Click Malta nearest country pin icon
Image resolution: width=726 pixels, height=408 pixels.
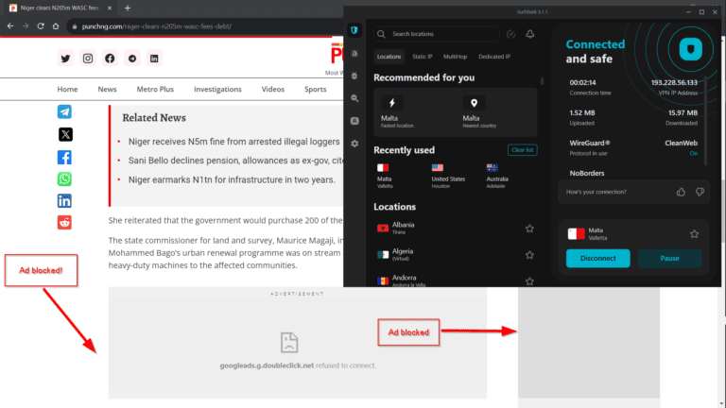coord(474,103)
